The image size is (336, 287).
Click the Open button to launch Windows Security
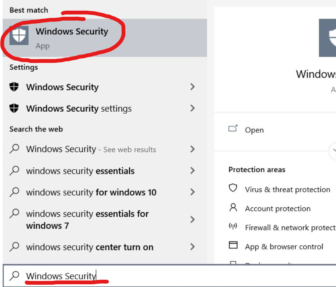coord(254,130)
